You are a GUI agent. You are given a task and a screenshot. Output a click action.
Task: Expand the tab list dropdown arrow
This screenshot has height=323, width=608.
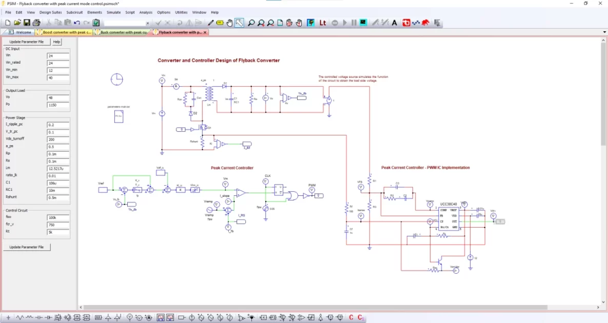click(x=604, y=32)
